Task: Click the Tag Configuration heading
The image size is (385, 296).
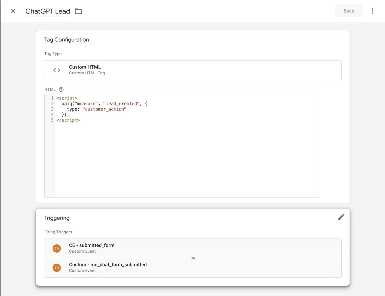Action: (x=67, y=40)
